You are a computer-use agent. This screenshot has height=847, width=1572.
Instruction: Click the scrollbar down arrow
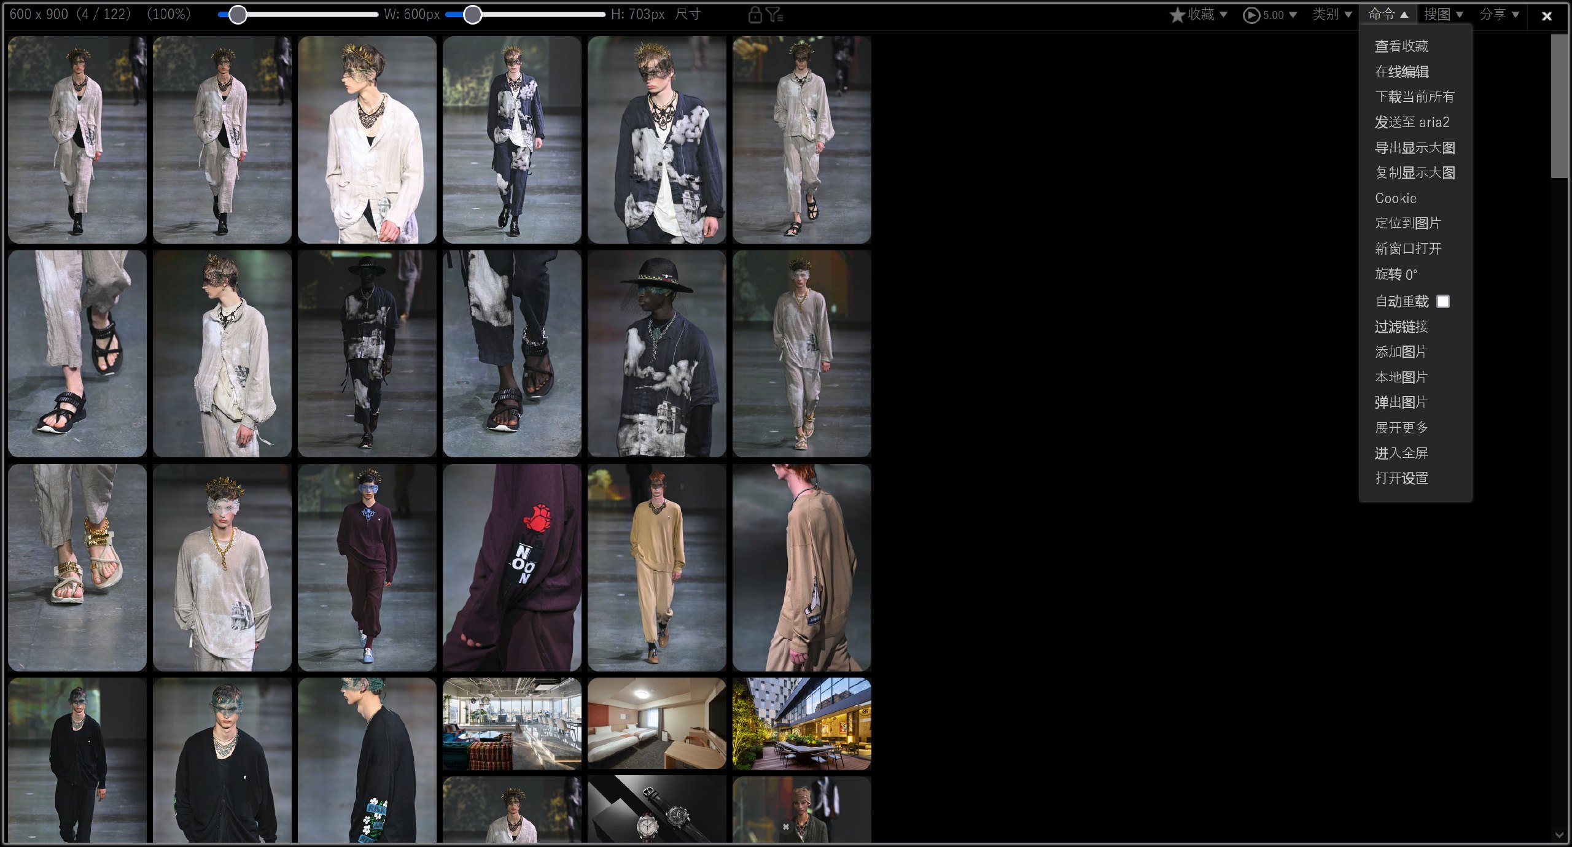[1559, 835]
